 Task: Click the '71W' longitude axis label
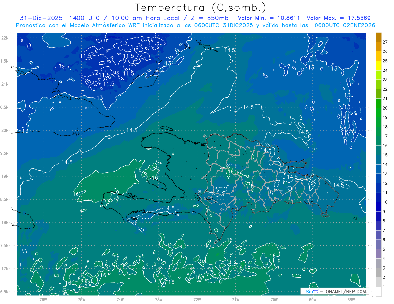235,299
